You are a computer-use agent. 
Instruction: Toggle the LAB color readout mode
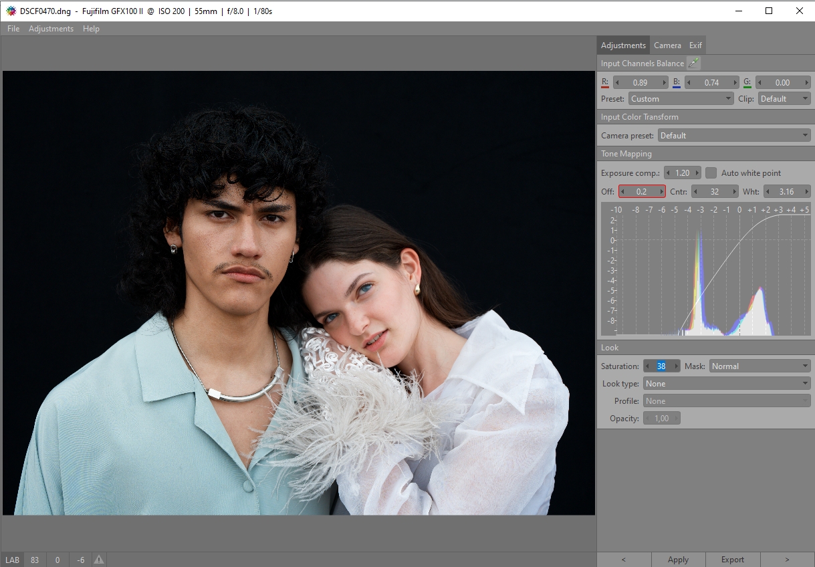pyautogui.click(x=13, y=560)
